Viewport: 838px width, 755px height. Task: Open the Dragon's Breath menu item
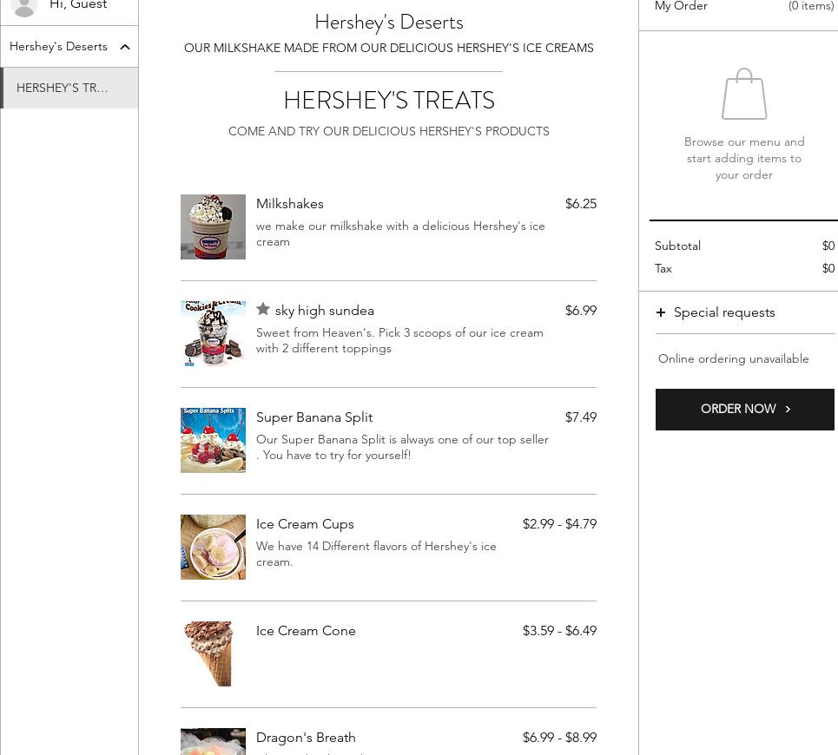coord(306,738)
